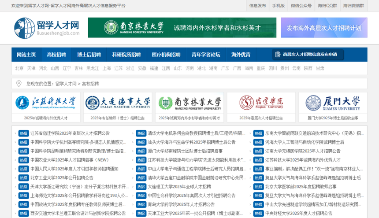Open 江苏科技大学2025年诚聘海内外优秀人才 listing
This screenshot has height=218, width=379.
pyautogui.click(x=303, y=160)
